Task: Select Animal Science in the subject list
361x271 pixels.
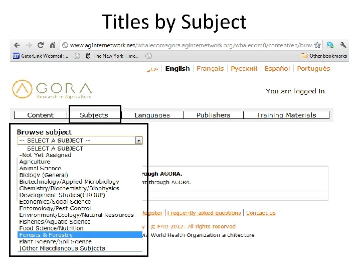Action: (x=80, y=169)
